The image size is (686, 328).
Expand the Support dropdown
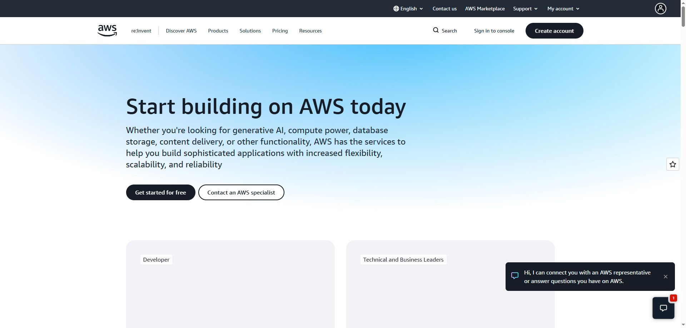point(525,9)
